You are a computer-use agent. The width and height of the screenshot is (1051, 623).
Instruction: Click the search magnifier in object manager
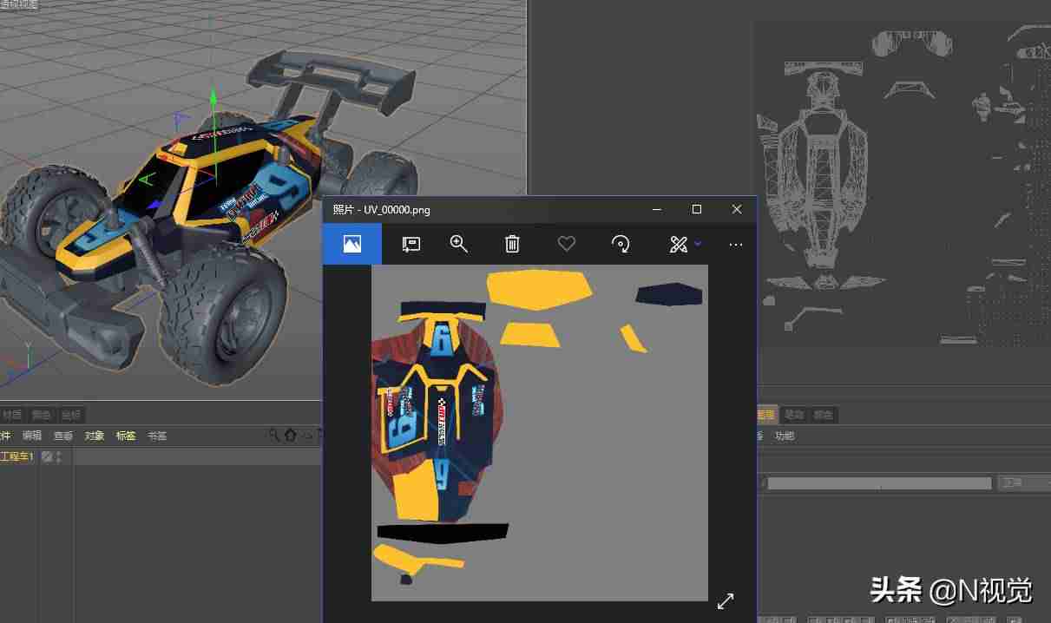point(274,435)
